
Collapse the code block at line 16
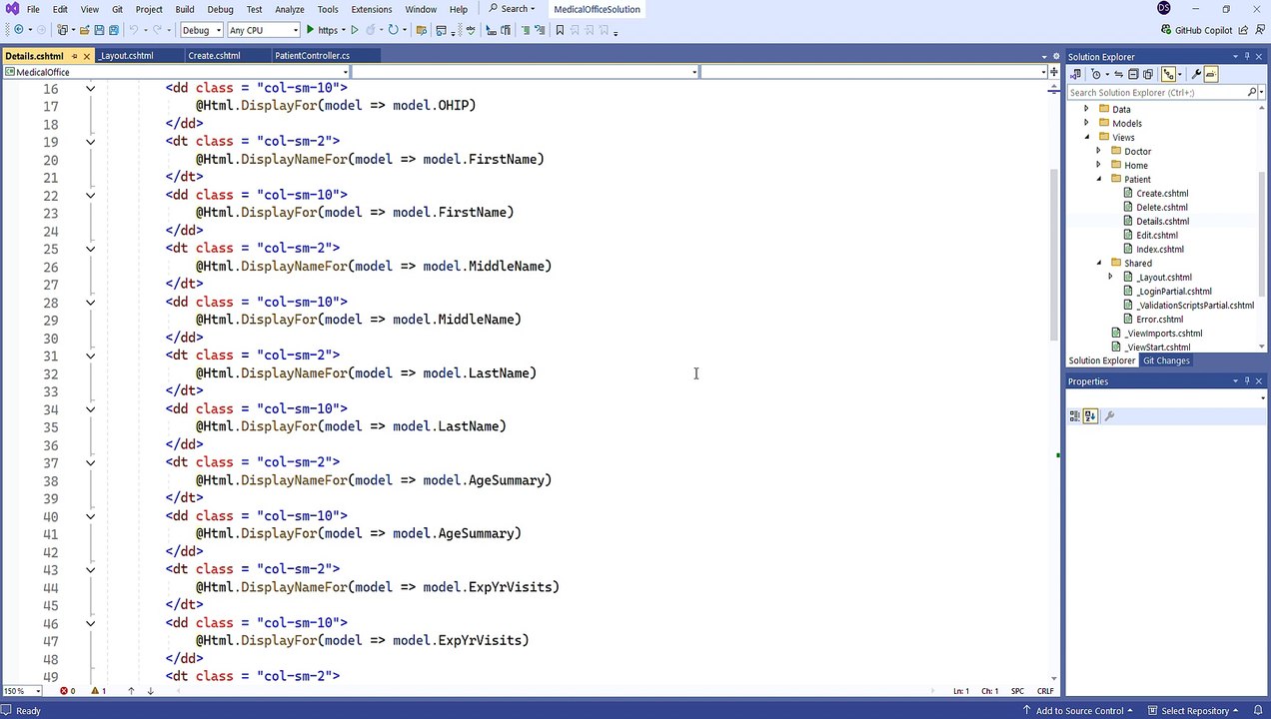tap(90, 88)
